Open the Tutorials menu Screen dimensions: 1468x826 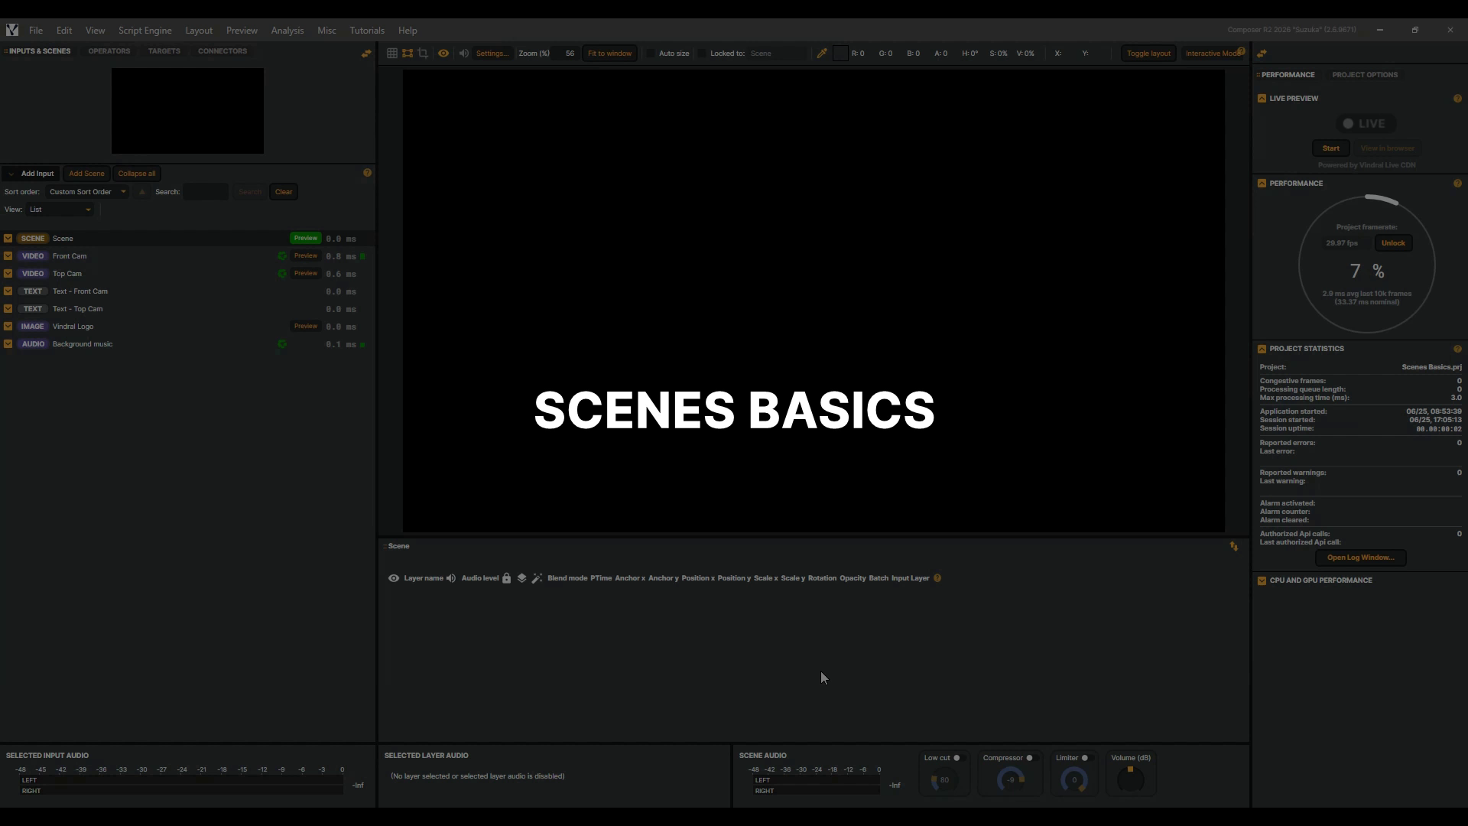point(367,31)
